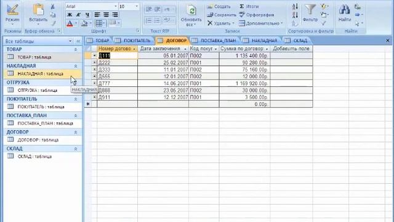The image size is (394, 222).
Task: Collapse the ТОВАР group chevron
Action: pos(76,49)
